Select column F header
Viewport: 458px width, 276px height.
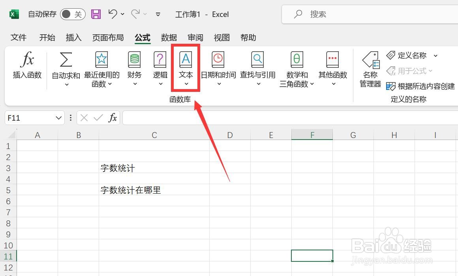click(x=312, y=135)
